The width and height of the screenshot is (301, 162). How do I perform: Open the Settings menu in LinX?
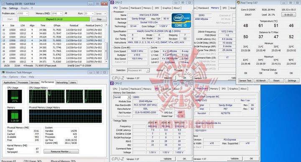13,8
